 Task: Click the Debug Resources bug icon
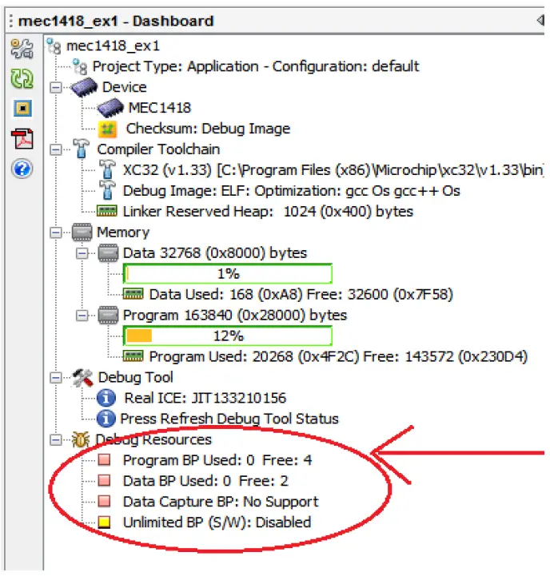point(81,439)
